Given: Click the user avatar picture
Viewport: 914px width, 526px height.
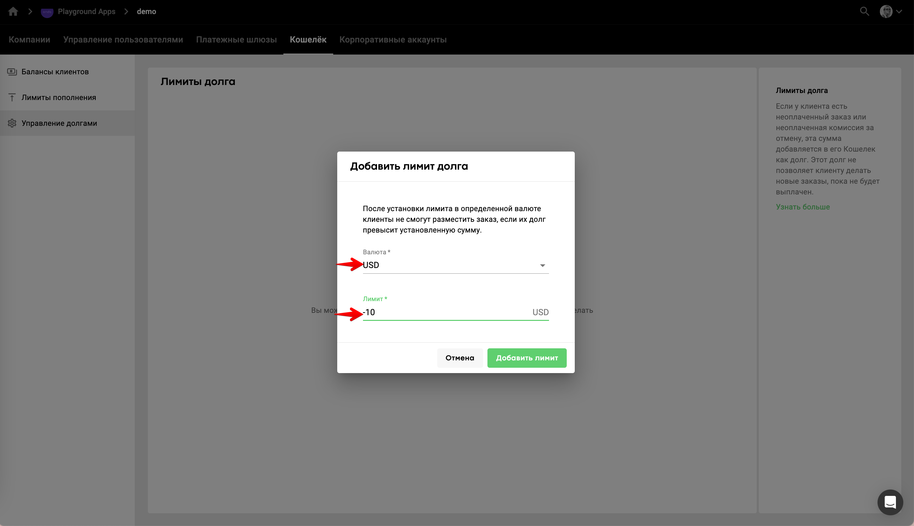Looking at the screenshot, I should [x=886, y=12].
